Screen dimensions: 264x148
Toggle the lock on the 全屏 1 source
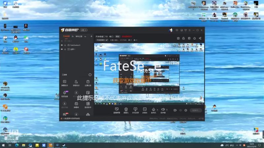click(65, 49)
